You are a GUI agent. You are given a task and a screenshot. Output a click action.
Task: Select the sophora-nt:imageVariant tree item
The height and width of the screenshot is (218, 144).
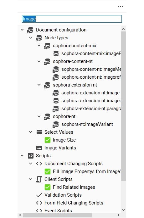(87, 124)
